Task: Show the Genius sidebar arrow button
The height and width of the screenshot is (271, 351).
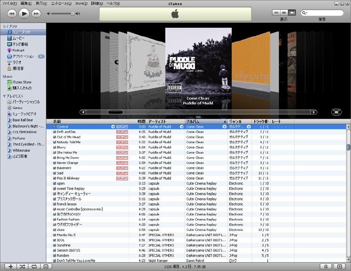Action: pyautogui.click(x=339, y=267)
